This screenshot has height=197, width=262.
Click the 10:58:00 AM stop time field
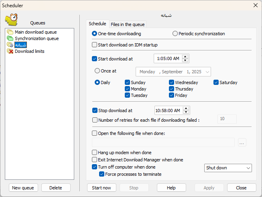click(169, 111)
